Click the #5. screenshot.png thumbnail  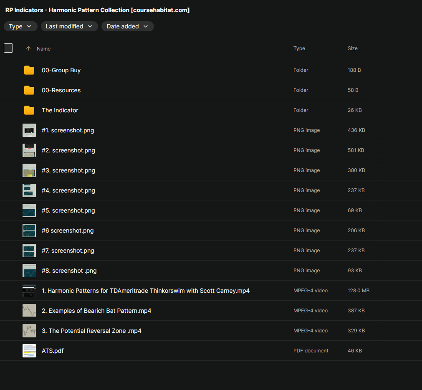29,210
